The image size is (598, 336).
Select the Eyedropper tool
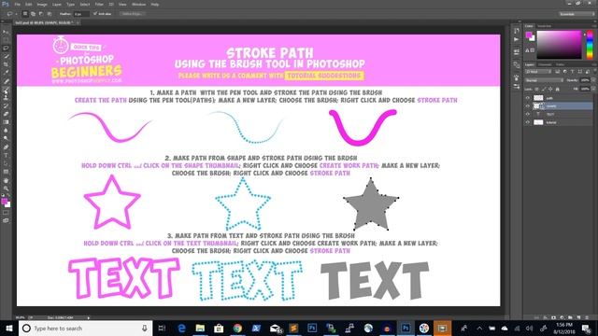click(x=6, y=73)
